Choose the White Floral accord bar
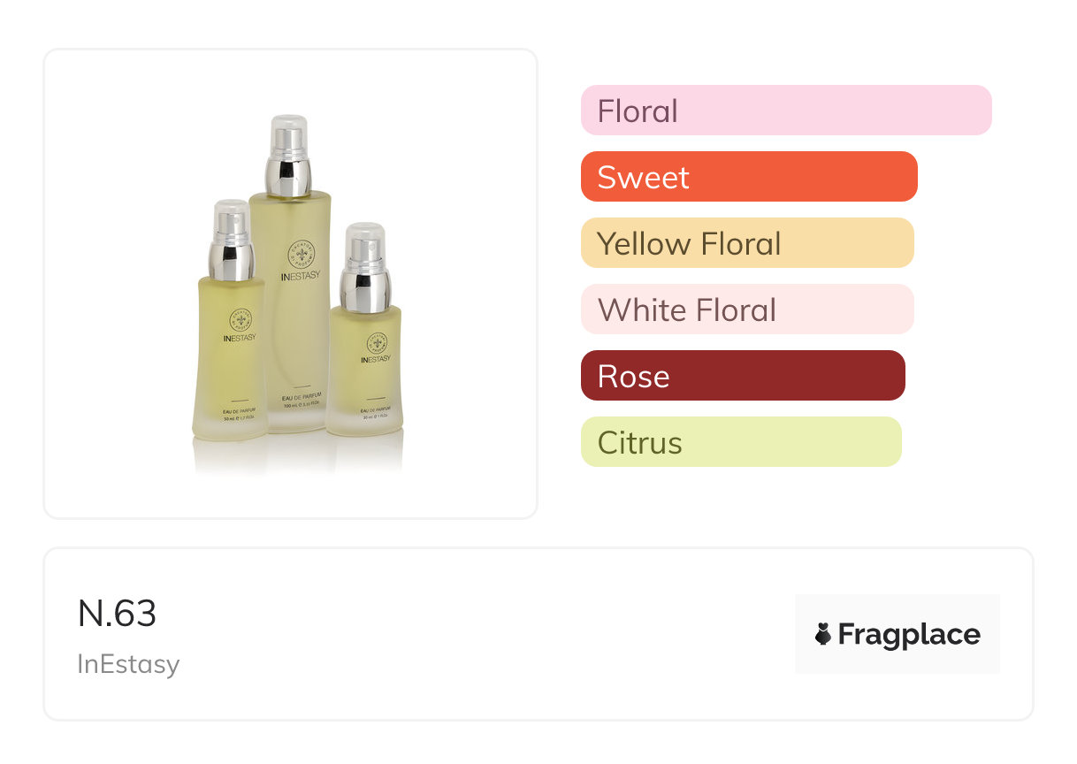This screenshot has width=1077, height=764. [747, 309]
